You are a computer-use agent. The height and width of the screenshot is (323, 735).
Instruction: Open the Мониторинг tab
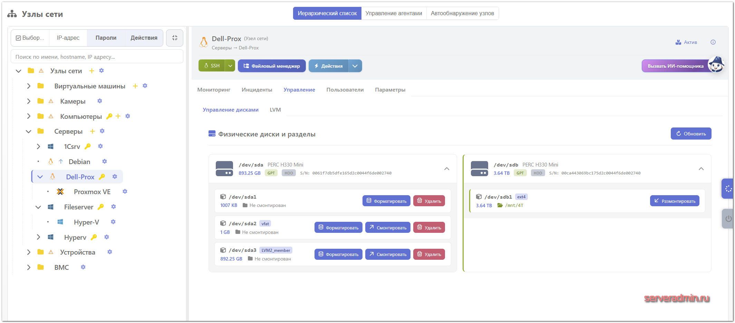[x=214, y=90]
